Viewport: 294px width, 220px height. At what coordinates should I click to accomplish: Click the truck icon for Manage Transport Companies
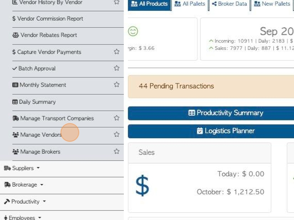[15, 118]
